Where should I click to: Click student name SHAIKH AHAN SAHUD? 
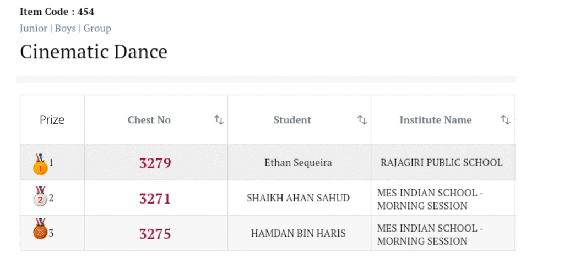298,198
